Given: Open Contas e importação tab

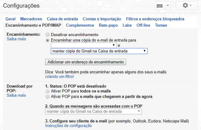Looking at the screenshot, I should [102, 19].
